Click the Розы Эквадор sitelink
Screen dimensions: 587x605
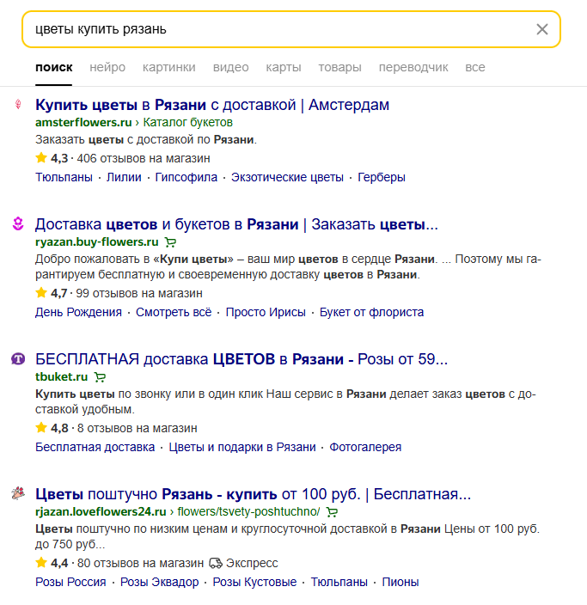159,582
